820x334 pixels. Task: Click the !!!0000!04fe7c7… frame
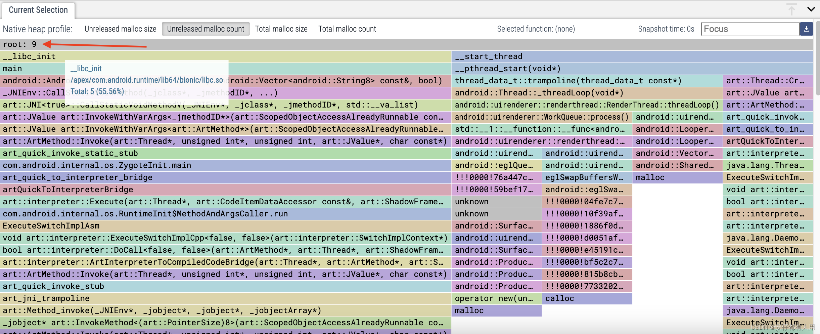587,202
